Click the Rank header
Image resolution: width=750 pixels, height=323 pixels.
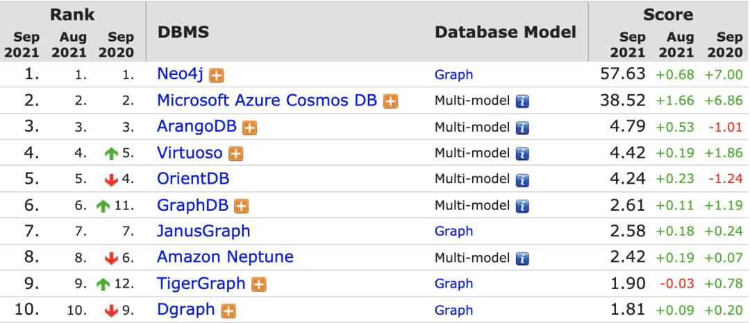[x=73, y=15]
